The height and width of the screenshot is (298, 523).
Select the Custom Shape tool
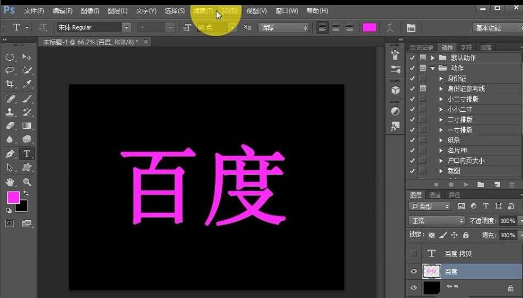(x=27, y=167)
